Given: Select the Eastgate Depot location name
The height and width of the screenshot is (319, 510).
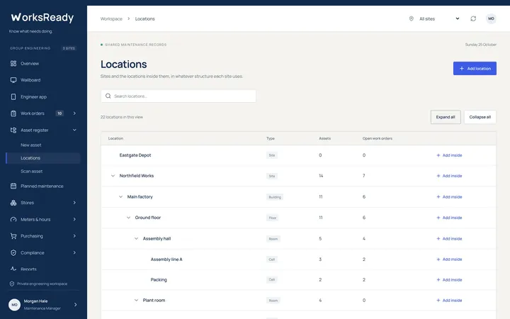Looking at the screenshot, I should click(x=135, y=155).
